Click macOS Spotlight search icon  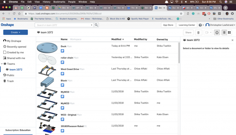coord(220,2)
